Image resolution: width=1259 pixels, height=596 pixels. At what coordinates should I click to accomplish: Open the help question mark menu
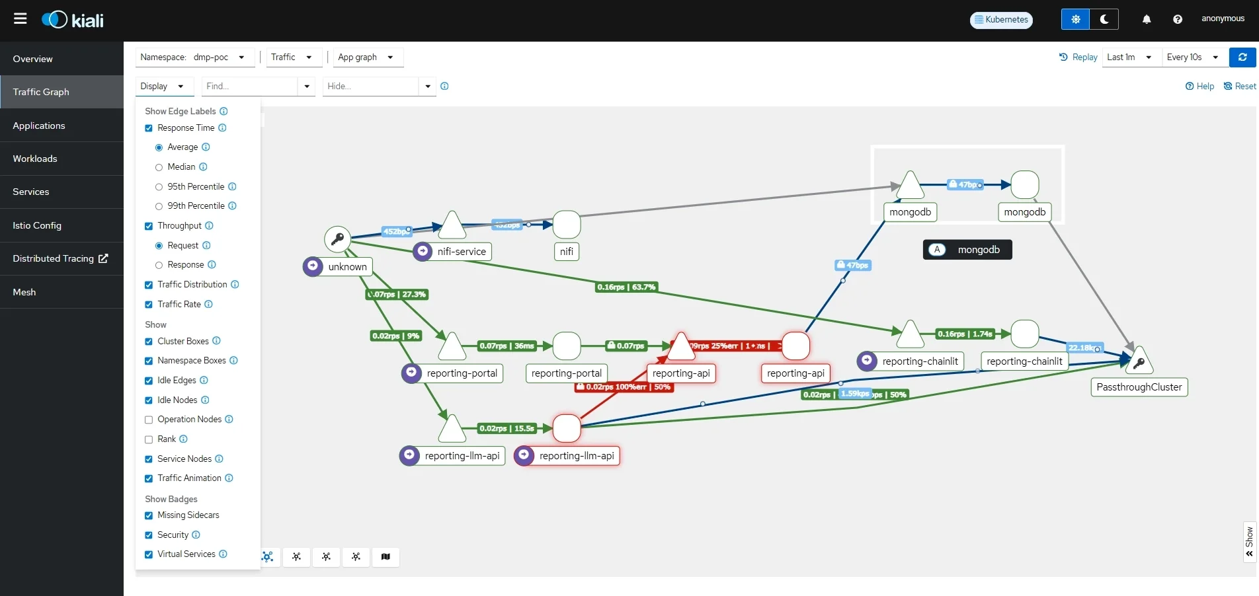pos(1178,19)
